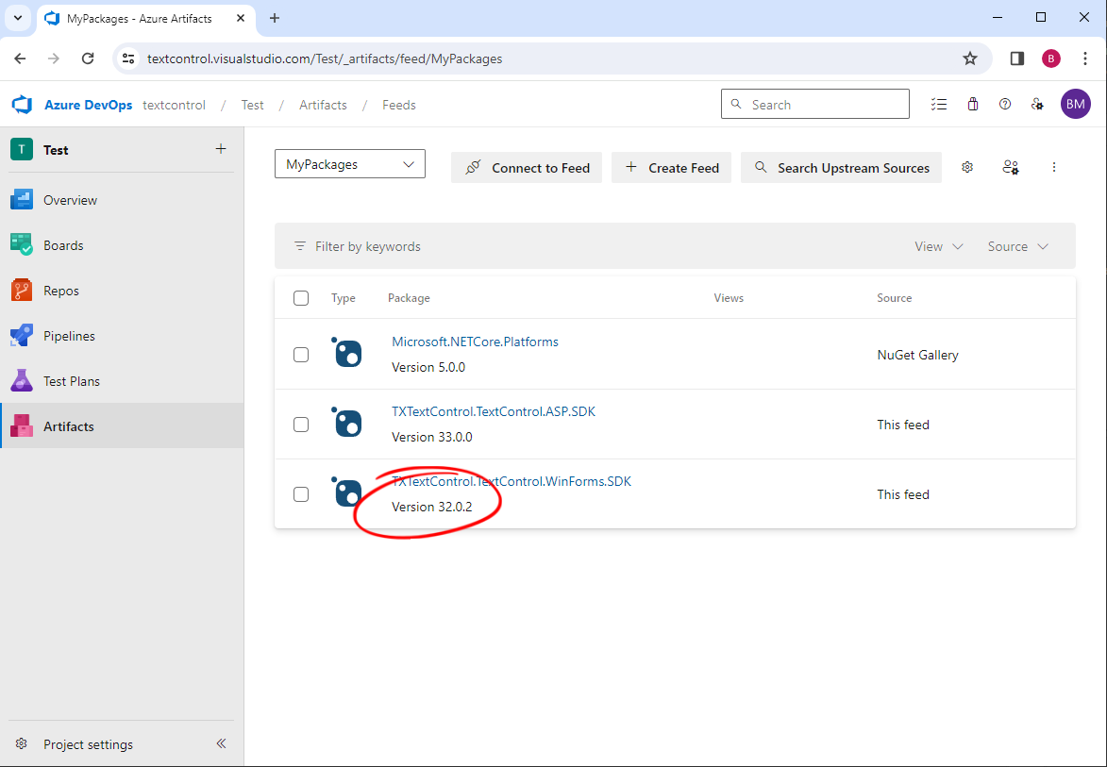Check the Microsoft.NETCore.Platforms row checkbox
This screenshot has height=767, width=1107.
point(301,354)
